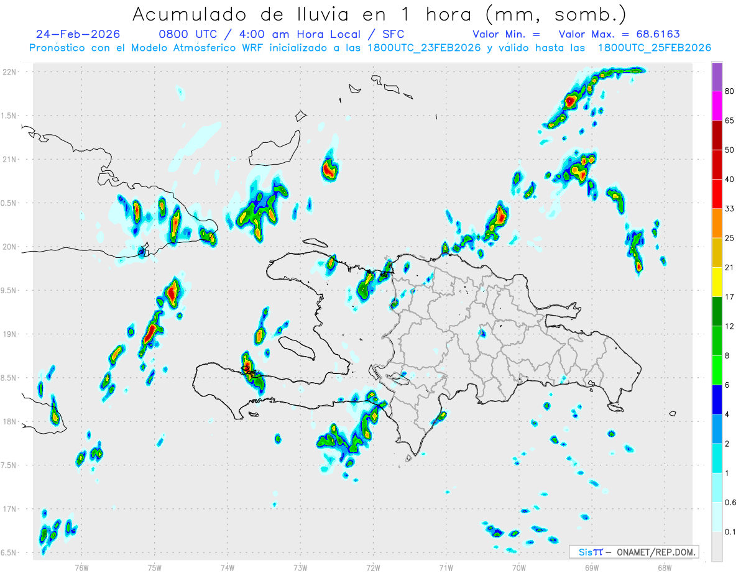Click the "21N" latitude label

[9, 159]
